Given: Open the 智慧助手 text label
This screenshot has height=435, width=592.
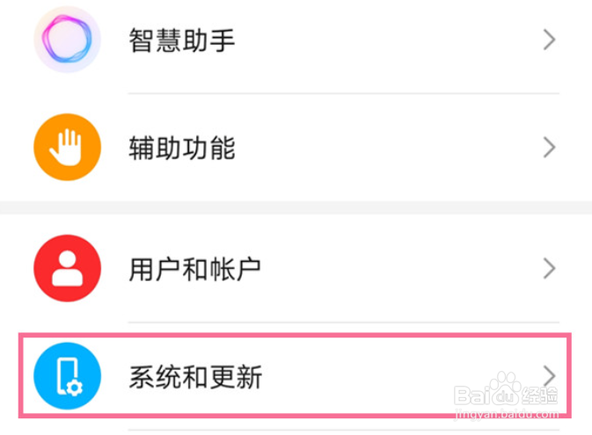Looking at the screenshot, I should (x=182, y=40).
